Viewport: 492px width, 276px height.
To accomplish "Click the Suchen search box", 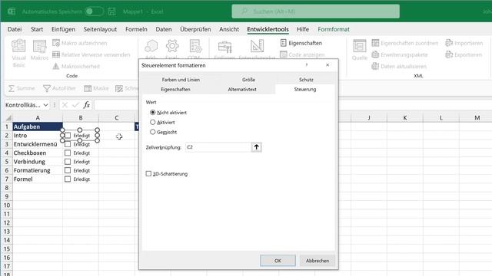I will pyautogui.click(x=316, y=11).
